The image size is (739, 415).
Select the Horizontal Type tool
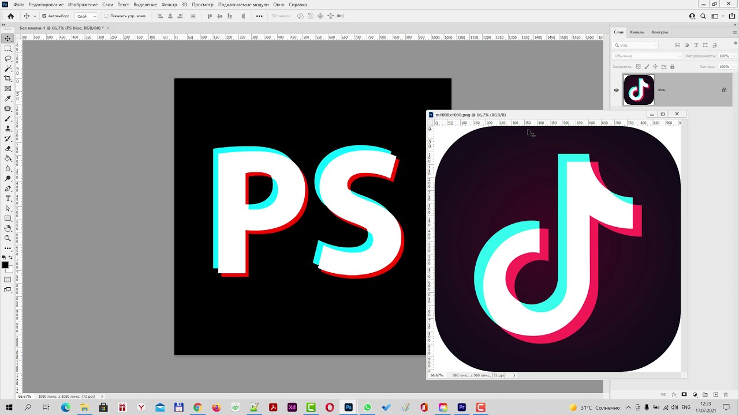(x=8, y=198)
